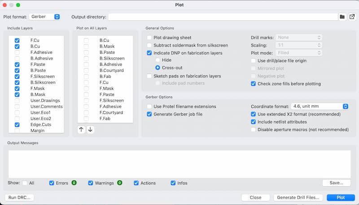The image size is (359, 205).
Task: Move selected layer up arrow
Action: [x=81, y=129]
